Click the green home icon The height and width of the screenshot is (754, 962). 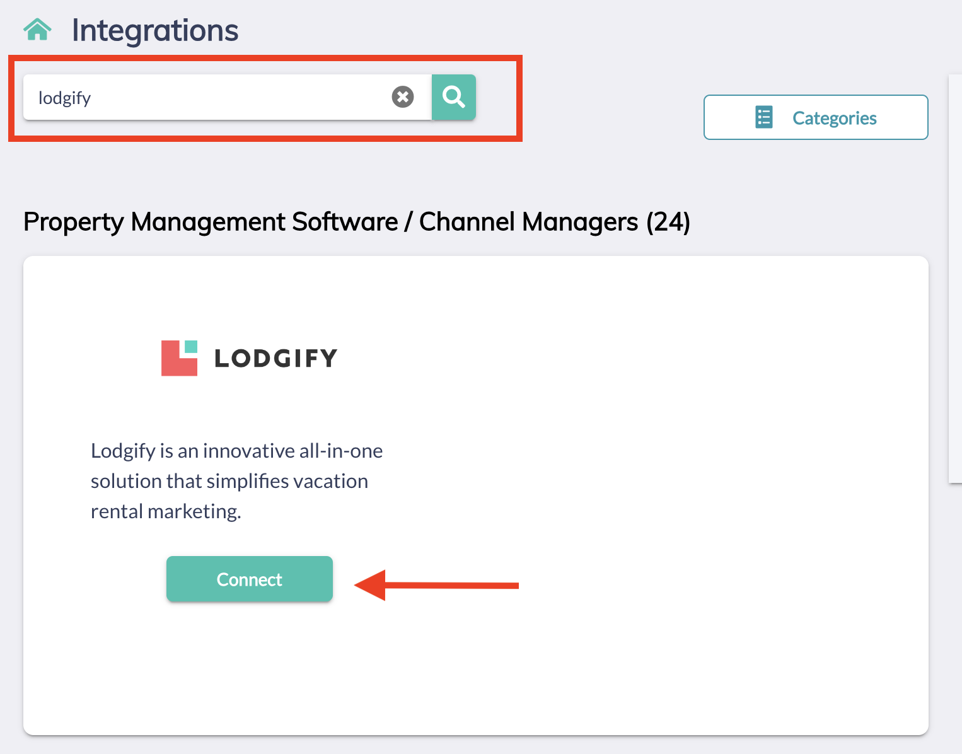(37, 30)
